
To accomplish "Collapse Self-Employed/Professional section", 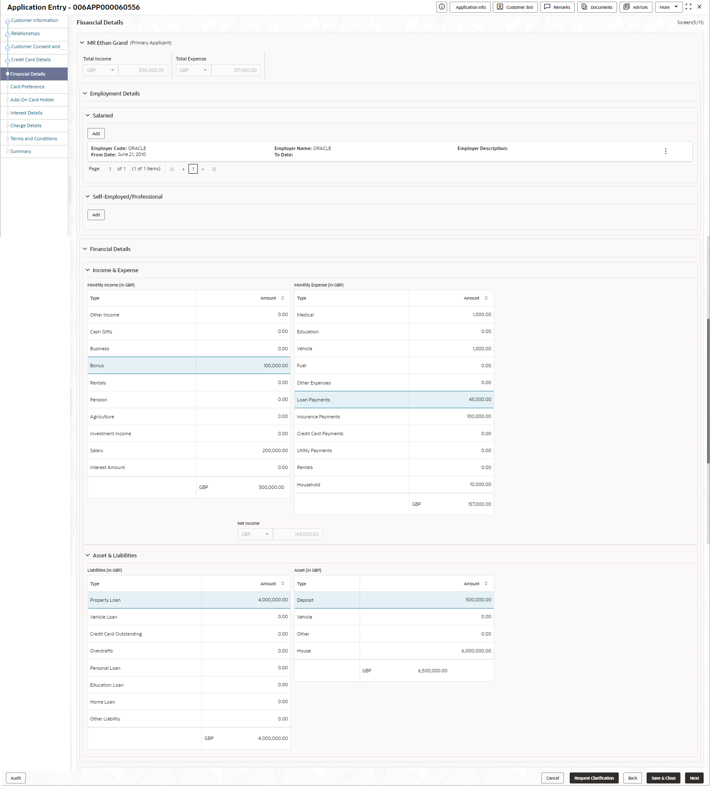I will click(88, 196).
